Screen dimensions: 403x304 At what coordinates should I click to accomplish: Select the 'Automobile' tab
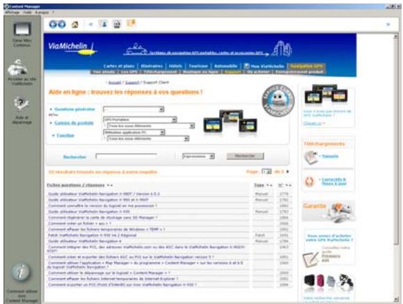tap(226, 66)
